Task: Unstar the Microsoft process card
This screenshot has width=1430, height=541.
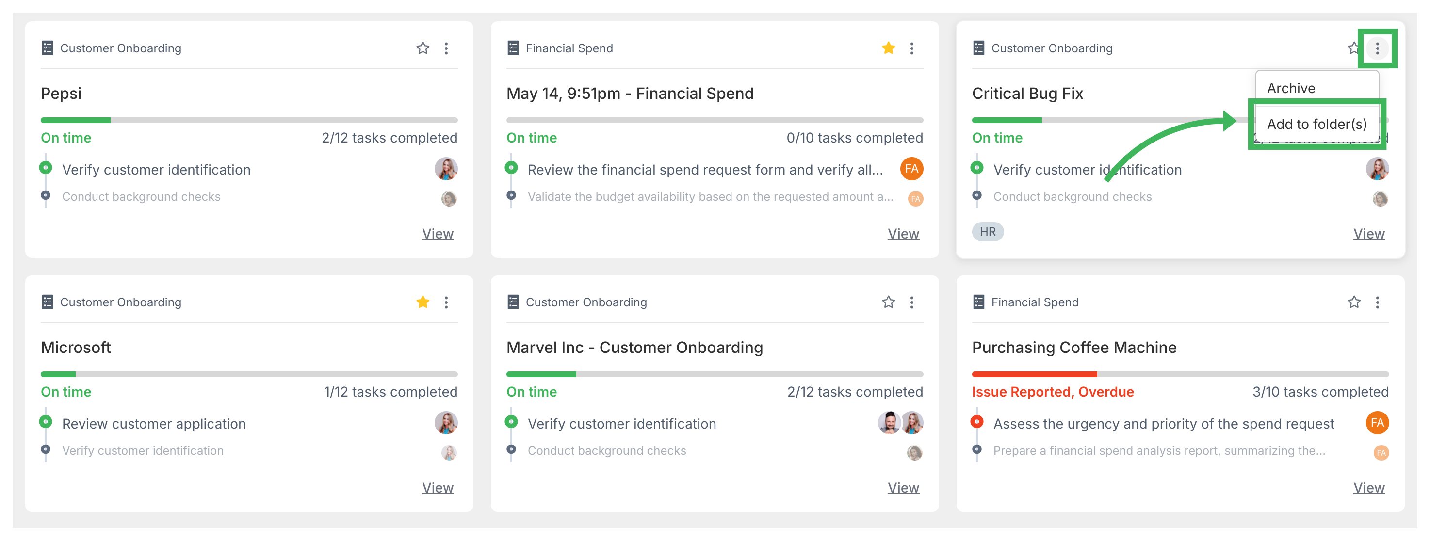Action: click(422, 302)
